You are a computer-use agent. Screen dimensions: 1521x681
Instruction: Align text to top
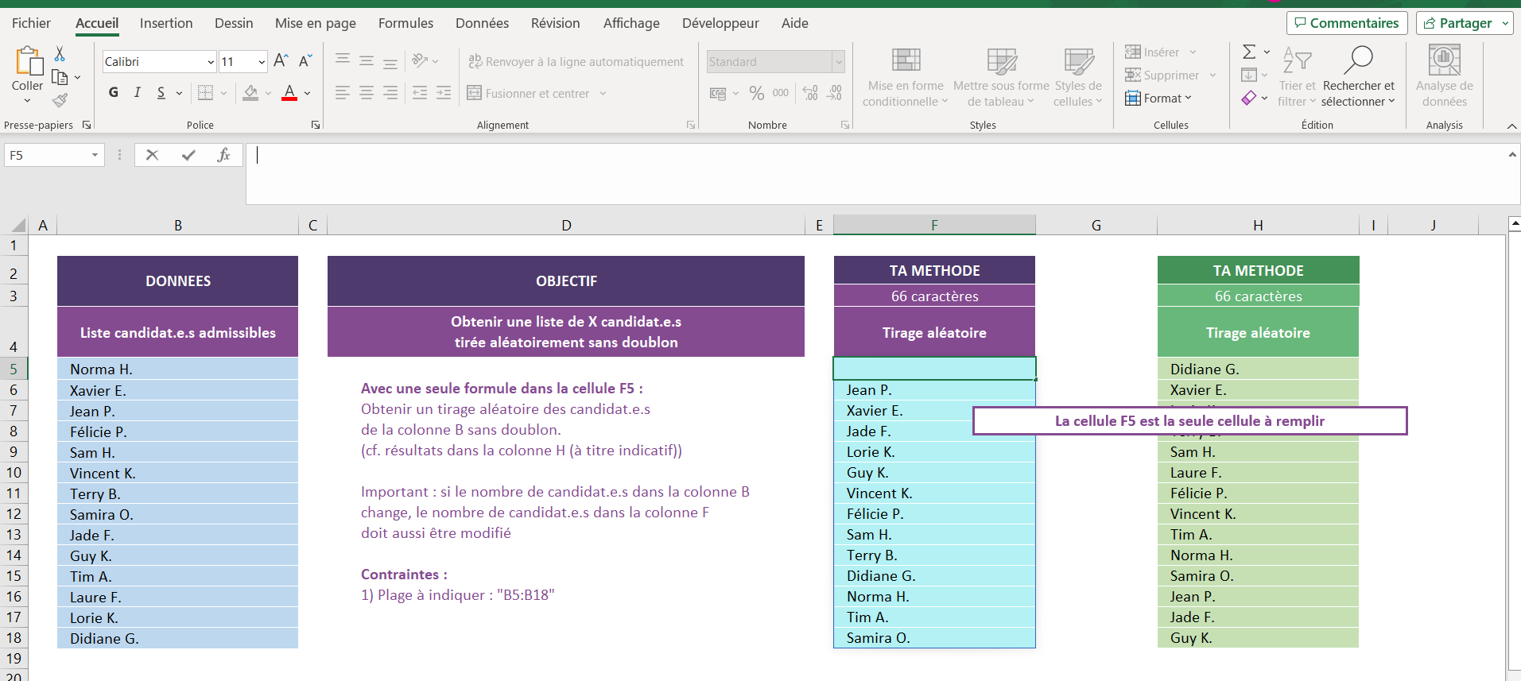pos(343,60)
